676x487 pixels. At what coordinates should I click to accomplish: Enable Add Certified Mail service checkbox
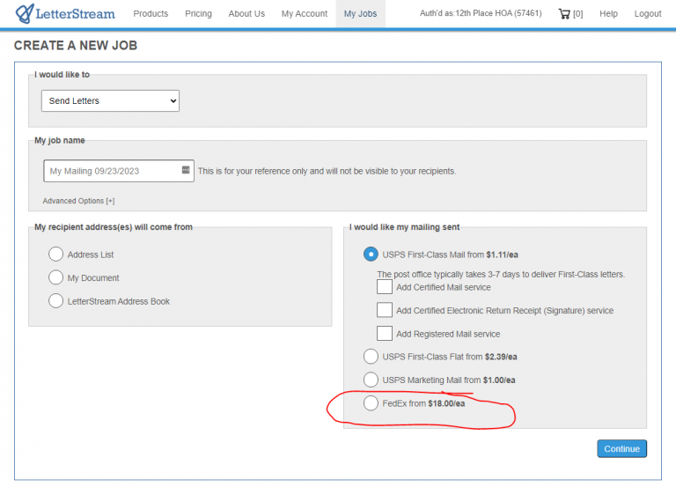coord(385,287)
